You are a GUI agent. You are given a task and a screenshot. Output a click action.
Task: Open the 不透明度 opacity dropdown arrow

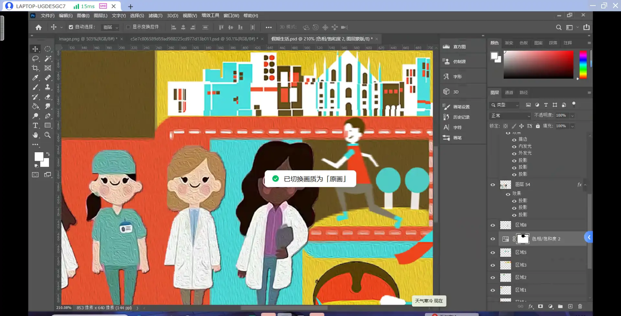[572, 116]
